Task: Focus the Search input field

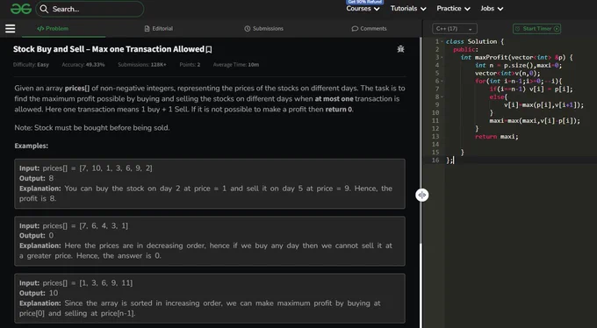Action: click(90, 9)
